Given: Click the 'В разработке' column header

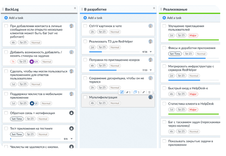Looking at the screenshot, I should [95, 10].
